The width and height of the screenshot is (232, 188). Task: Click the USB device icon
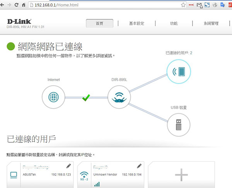pyautogui.click(x=179, y=124)
